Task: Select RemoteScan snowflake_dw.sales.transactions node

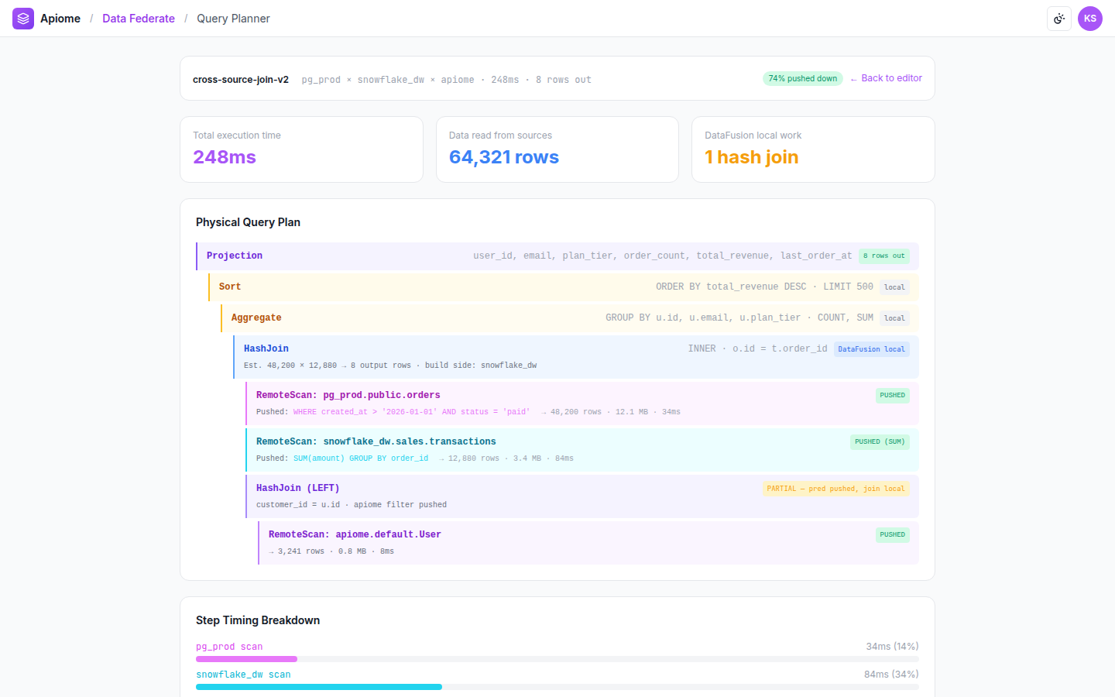Action: (x=582, y=450)
